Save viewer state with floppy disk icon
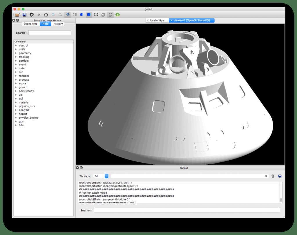297x235 pixels. click(25, 15)
